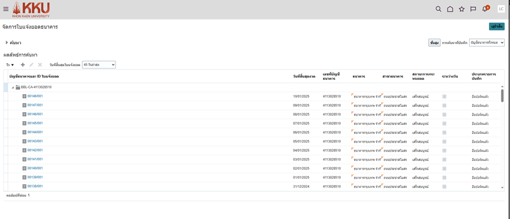Click the เสร็จสิ้น Done button
This screenshot has width=510, height=219.
coord(497,26)
